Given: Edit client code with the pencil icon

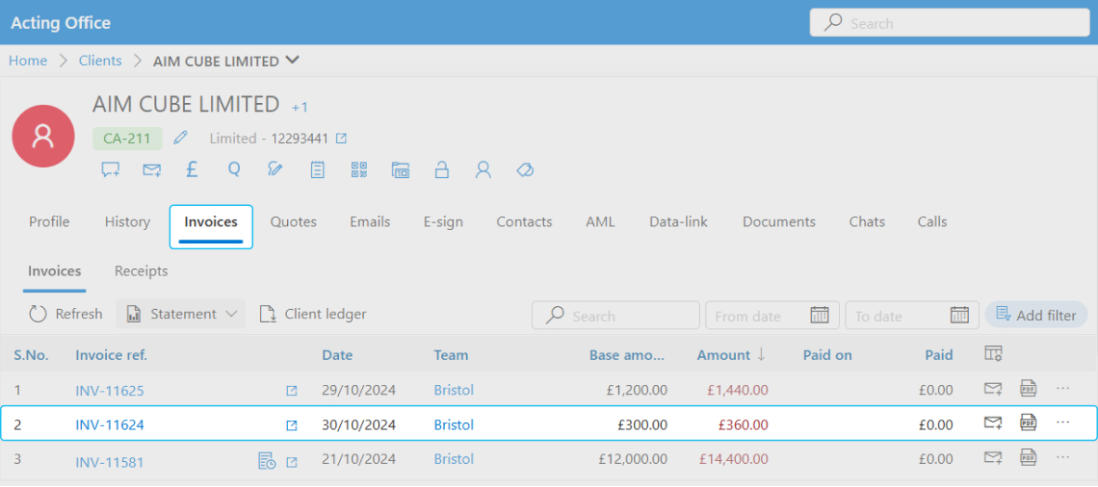Looking at the screenshot, I should tap(180, 139).
